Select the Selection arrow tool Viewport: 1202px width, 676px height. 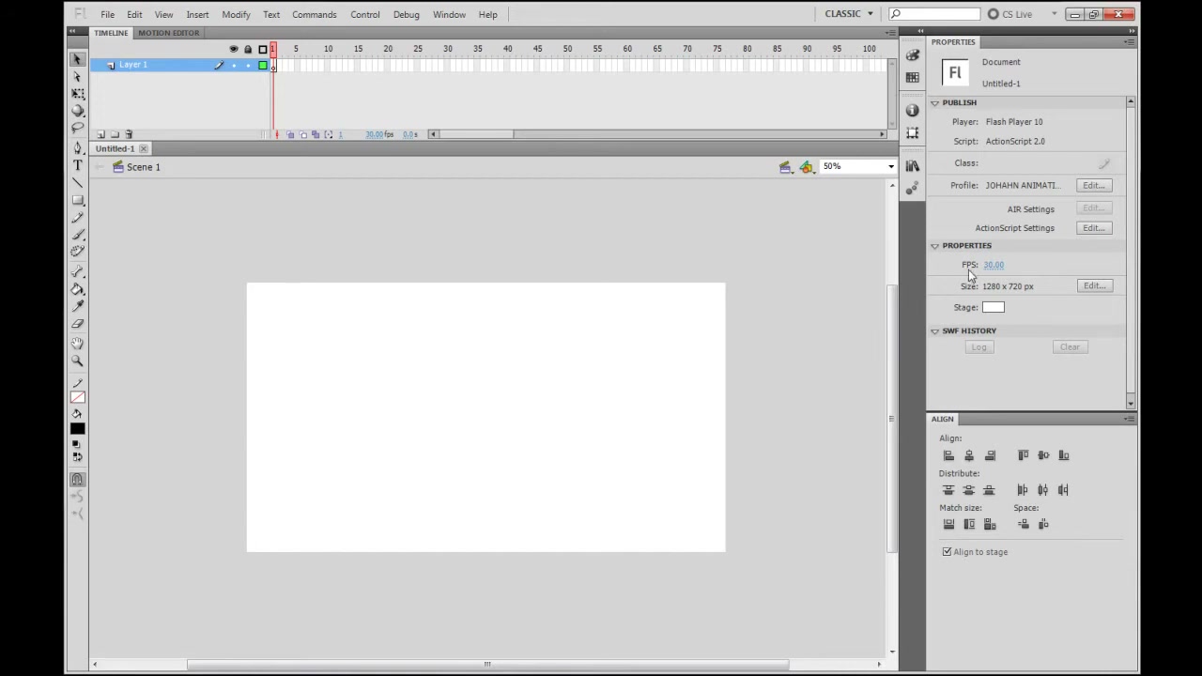(x=78, y=59)
